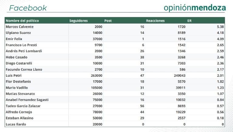Click Ulpiano Suarez in the name column
This screenshot has height=132, width=233.
point(18,33)
